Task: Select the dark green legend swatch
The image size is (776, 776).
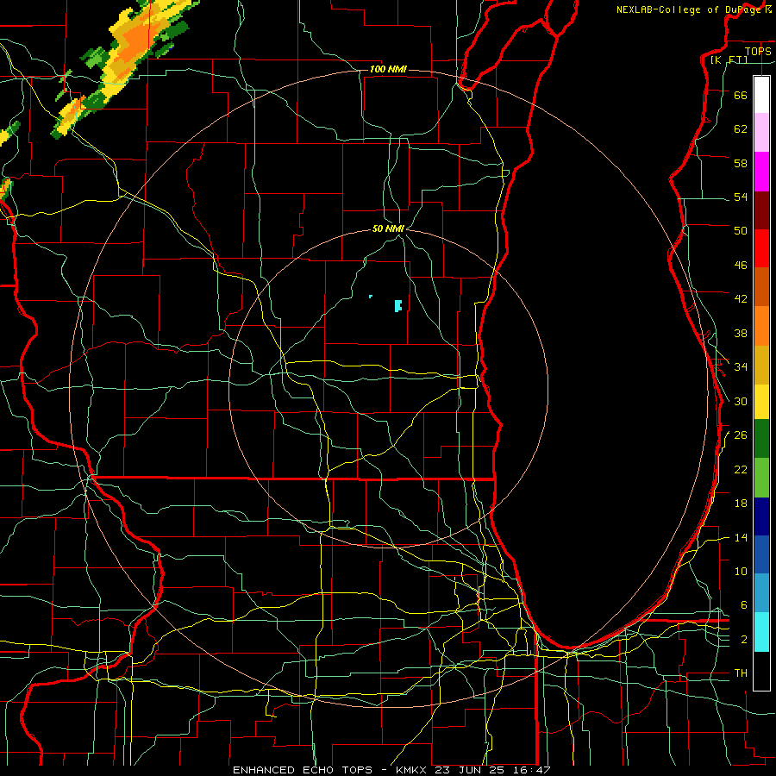Action: click(x=761, y=439)
